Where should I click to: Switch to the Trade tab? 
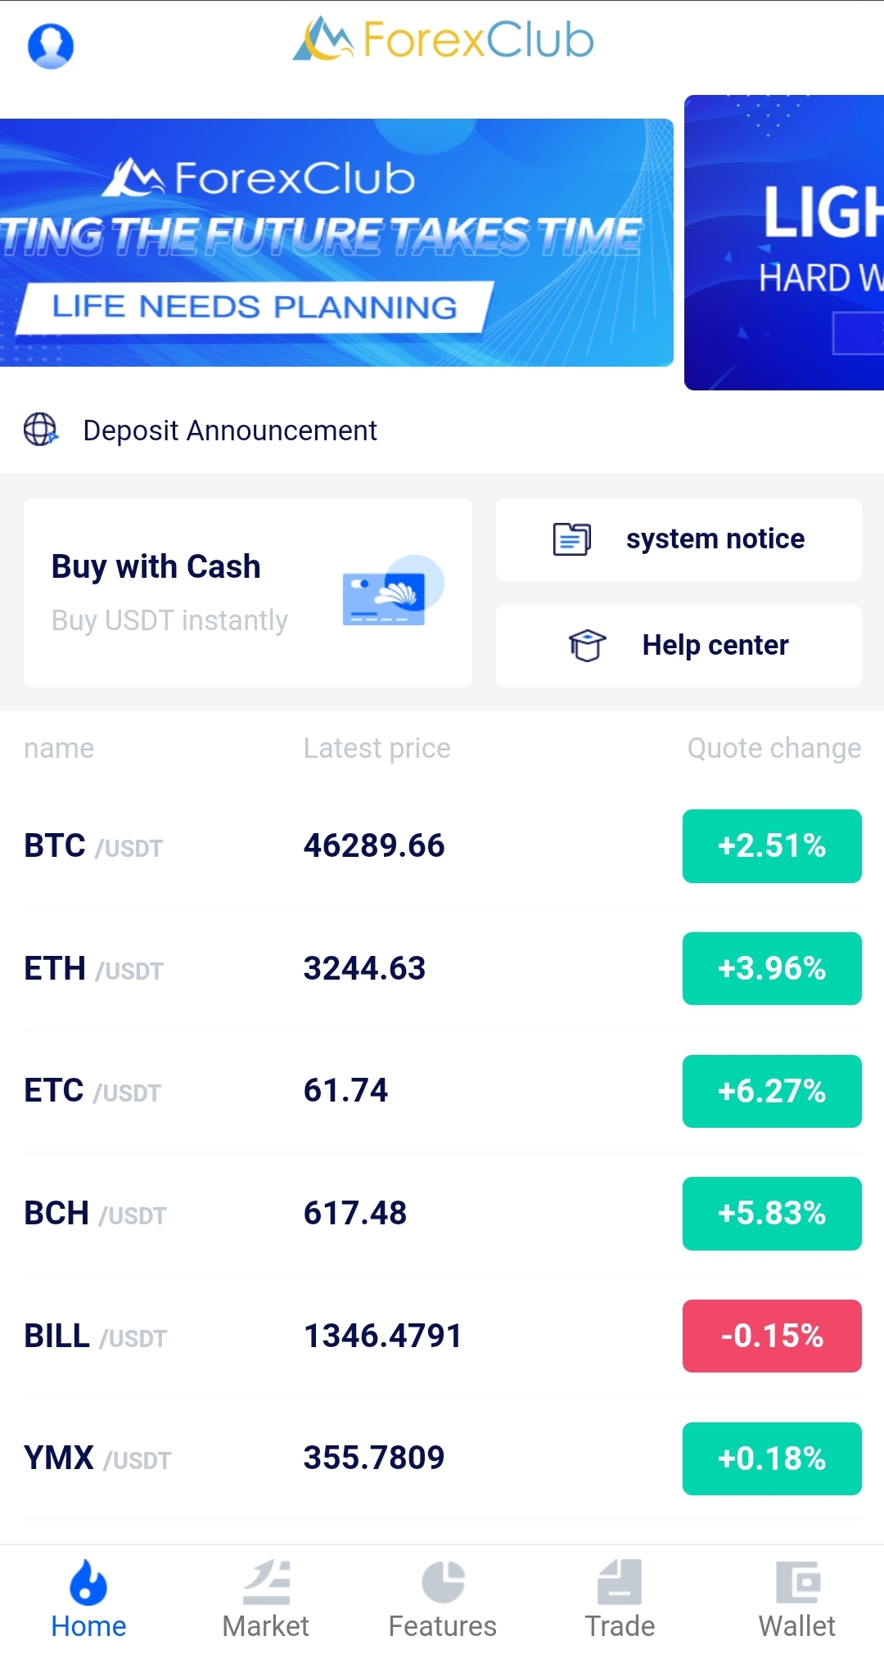pyautogui.click(x=620, y=1600)
